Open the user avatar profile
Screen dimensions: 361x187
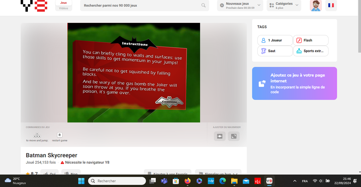pyautogui.click(x=316, y=5)
